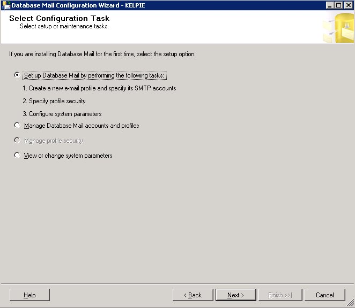355x308 pixels.
Task: Click the wizard icon in the title bar
Action: (x=6, y=5)
